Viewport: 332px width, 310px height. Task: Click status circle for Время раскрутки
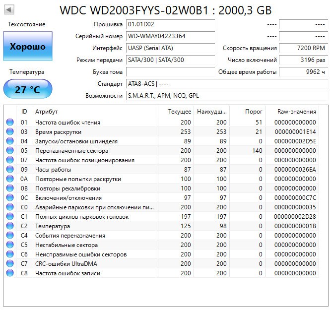[10, 131]
